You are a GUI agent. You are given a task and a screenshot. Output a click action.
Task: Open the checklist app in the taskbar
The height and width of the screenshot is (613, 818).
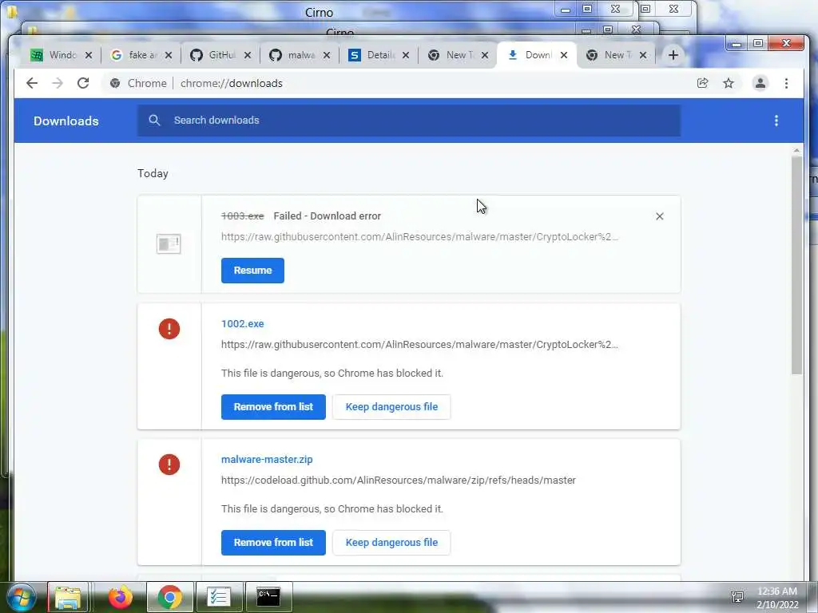(x=219, y=597)
